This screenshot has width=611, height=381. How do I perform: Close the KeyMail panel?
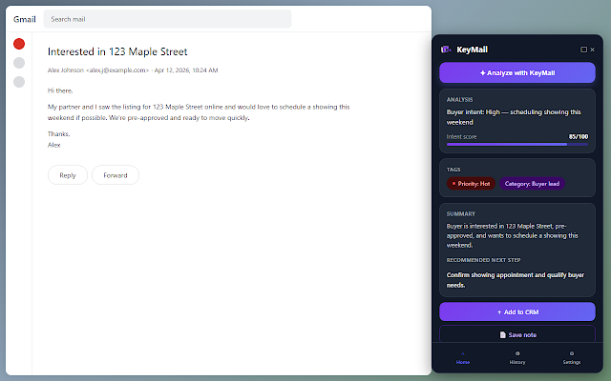pos(592,50)
